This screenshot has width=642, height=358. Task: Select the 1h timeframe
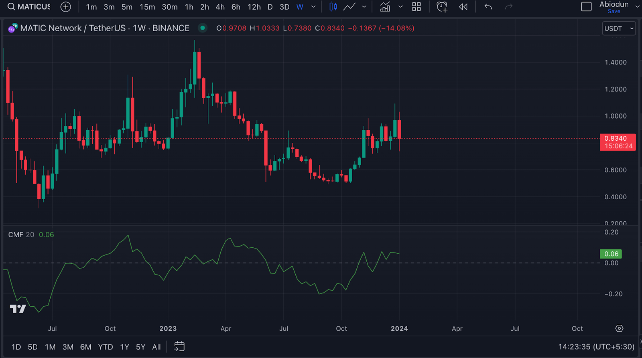coord(189,7)
